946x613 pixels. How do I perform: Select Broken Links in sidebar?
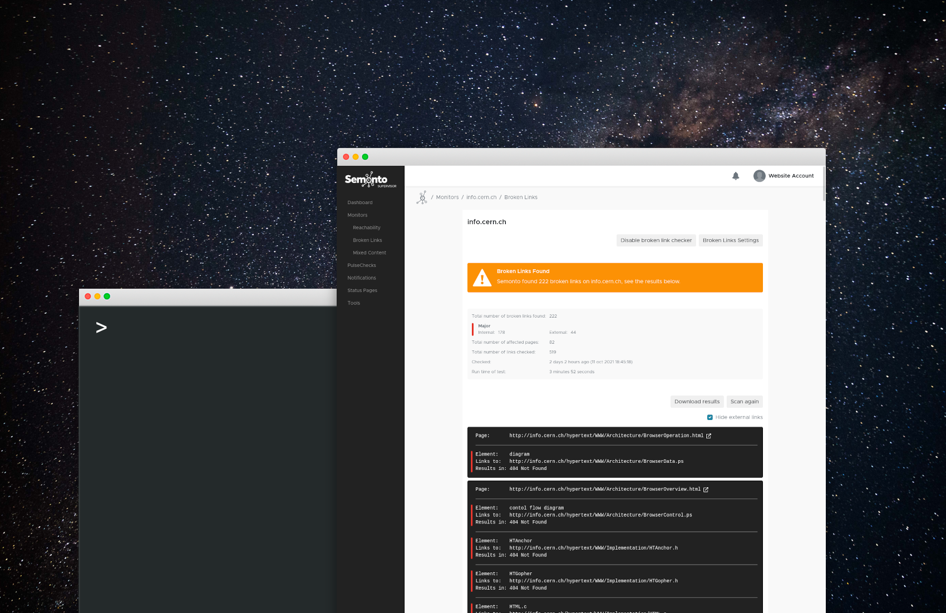tap(367, 240)
